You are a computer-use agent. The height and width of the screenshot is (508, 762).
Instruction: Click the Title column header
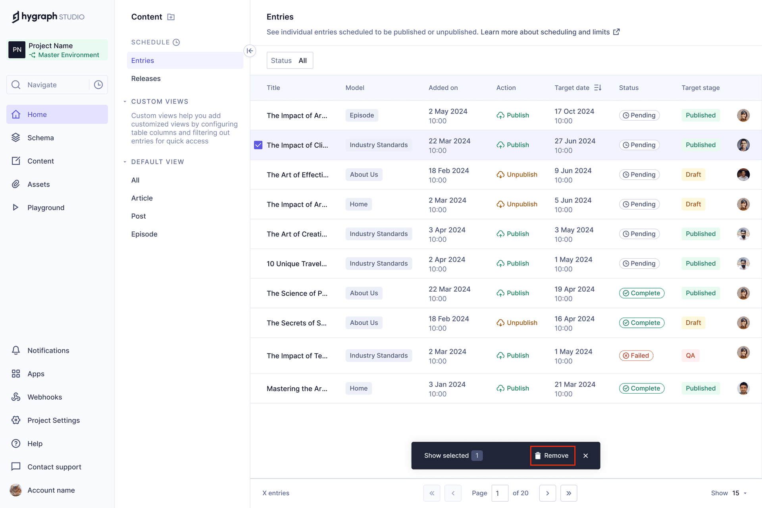pos(273,88)
